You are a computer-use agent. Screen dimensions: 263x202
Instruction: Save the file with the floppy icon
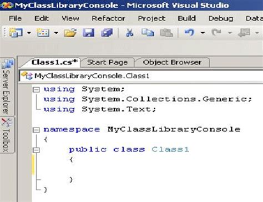pyautogui.click(x=88, y=33)
